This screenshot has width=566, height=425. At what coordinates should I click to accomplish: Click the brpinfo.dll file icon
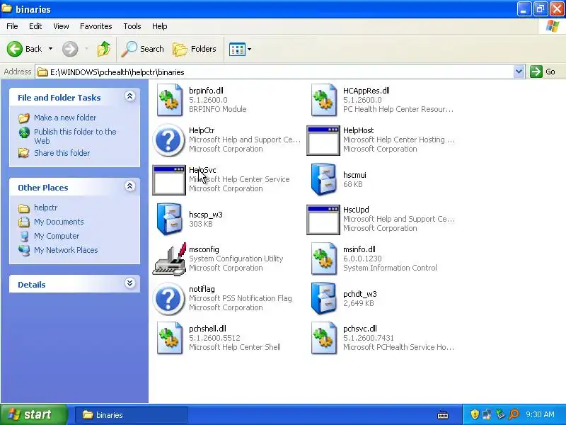pos(169,100)
